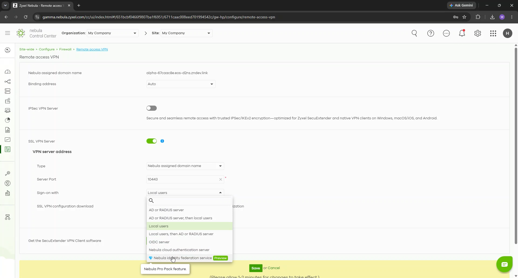Select the highlighted Local users option

coord(190,226)
